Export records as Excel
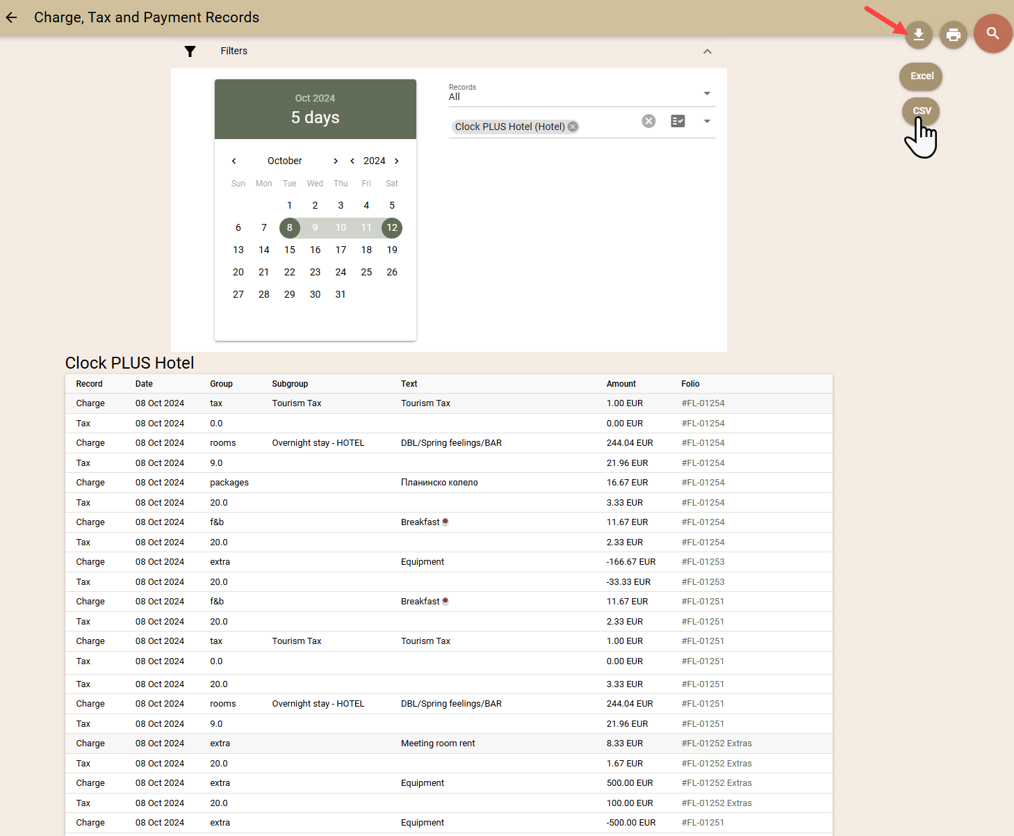 [x=922, y=77]
